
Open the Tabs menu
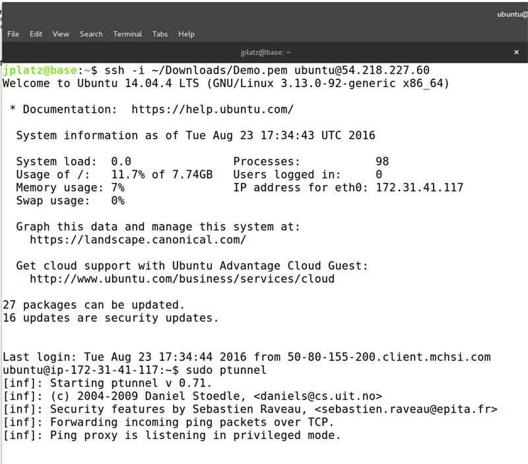(x=160, y=34)
